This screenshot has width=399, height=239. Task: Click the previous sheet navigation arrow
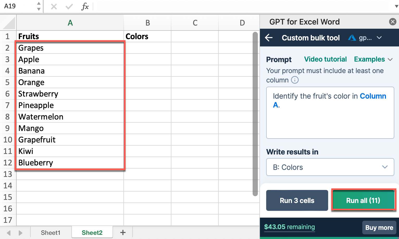[x=9, y=233]
